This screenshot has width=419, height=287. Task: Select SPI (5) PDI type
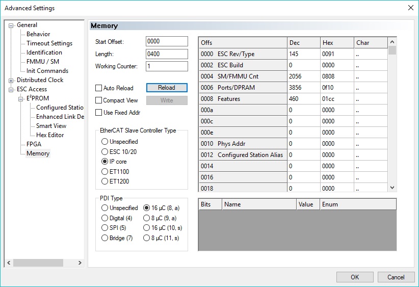pyautogui.click(x=105, y=228)
